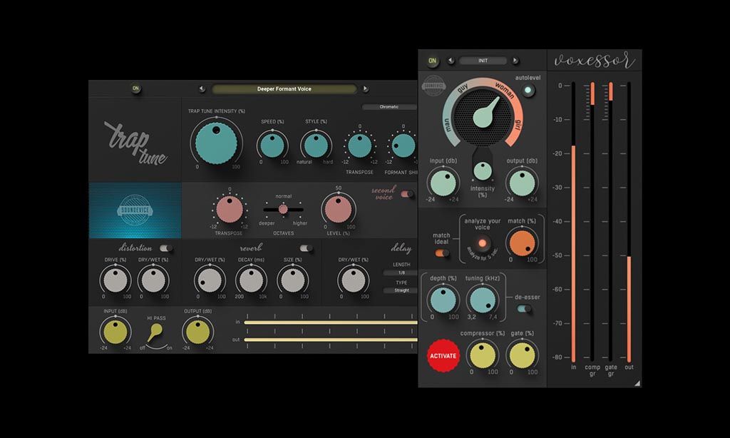Viewport: 730px width, 438px height.
Task: Click the Speed (%) knob
Action: pyautogui.click(x=272, y=145)
